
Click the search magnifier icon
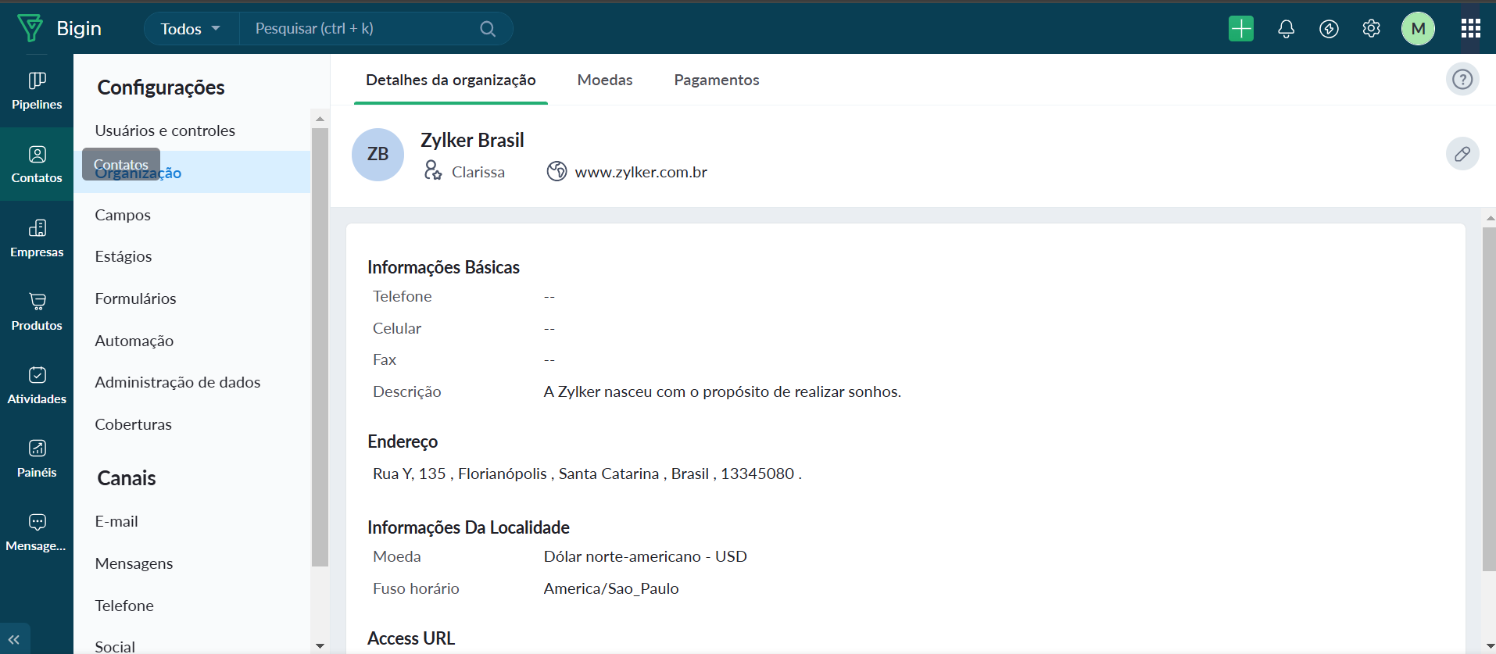(488, 29)
